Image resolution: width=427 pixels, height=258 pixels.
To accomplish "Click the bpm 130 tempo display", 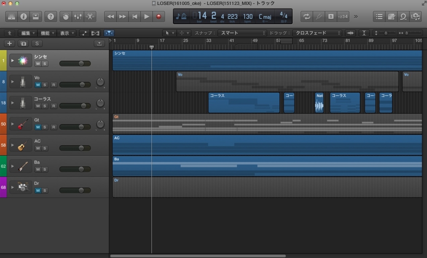I will click(x=248, y=17).
